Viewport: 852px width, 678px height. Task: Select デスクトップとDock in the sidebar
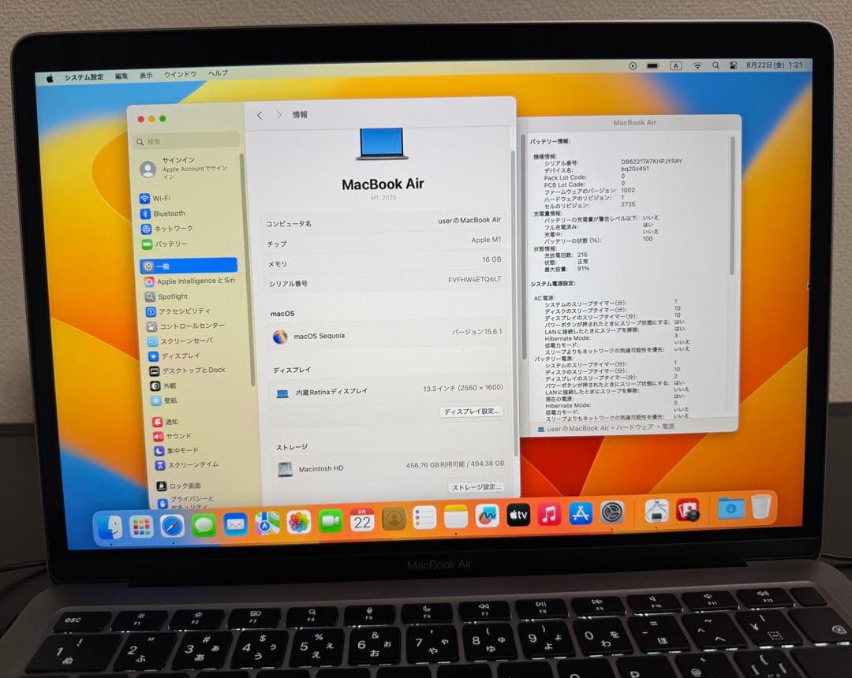point(185,371)
